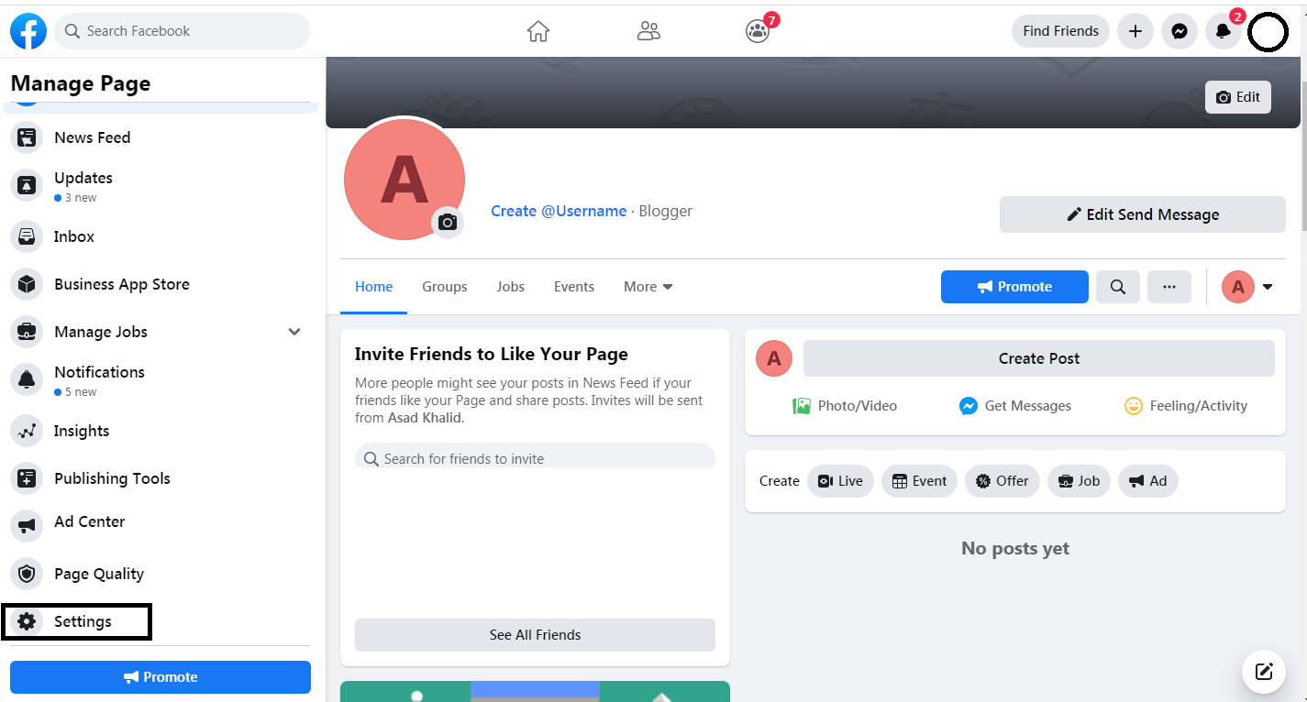Screen dimensions: 1307x702
Task: Open the three-dots page options button
Action: (1169, 287)
